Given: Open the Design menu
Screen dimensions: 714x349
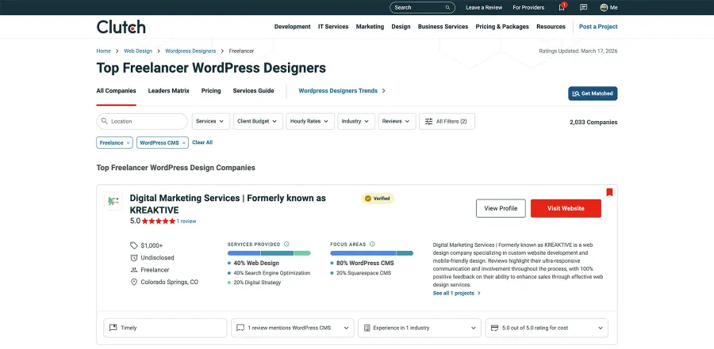Looking at the screenshot, I should 401,27.
